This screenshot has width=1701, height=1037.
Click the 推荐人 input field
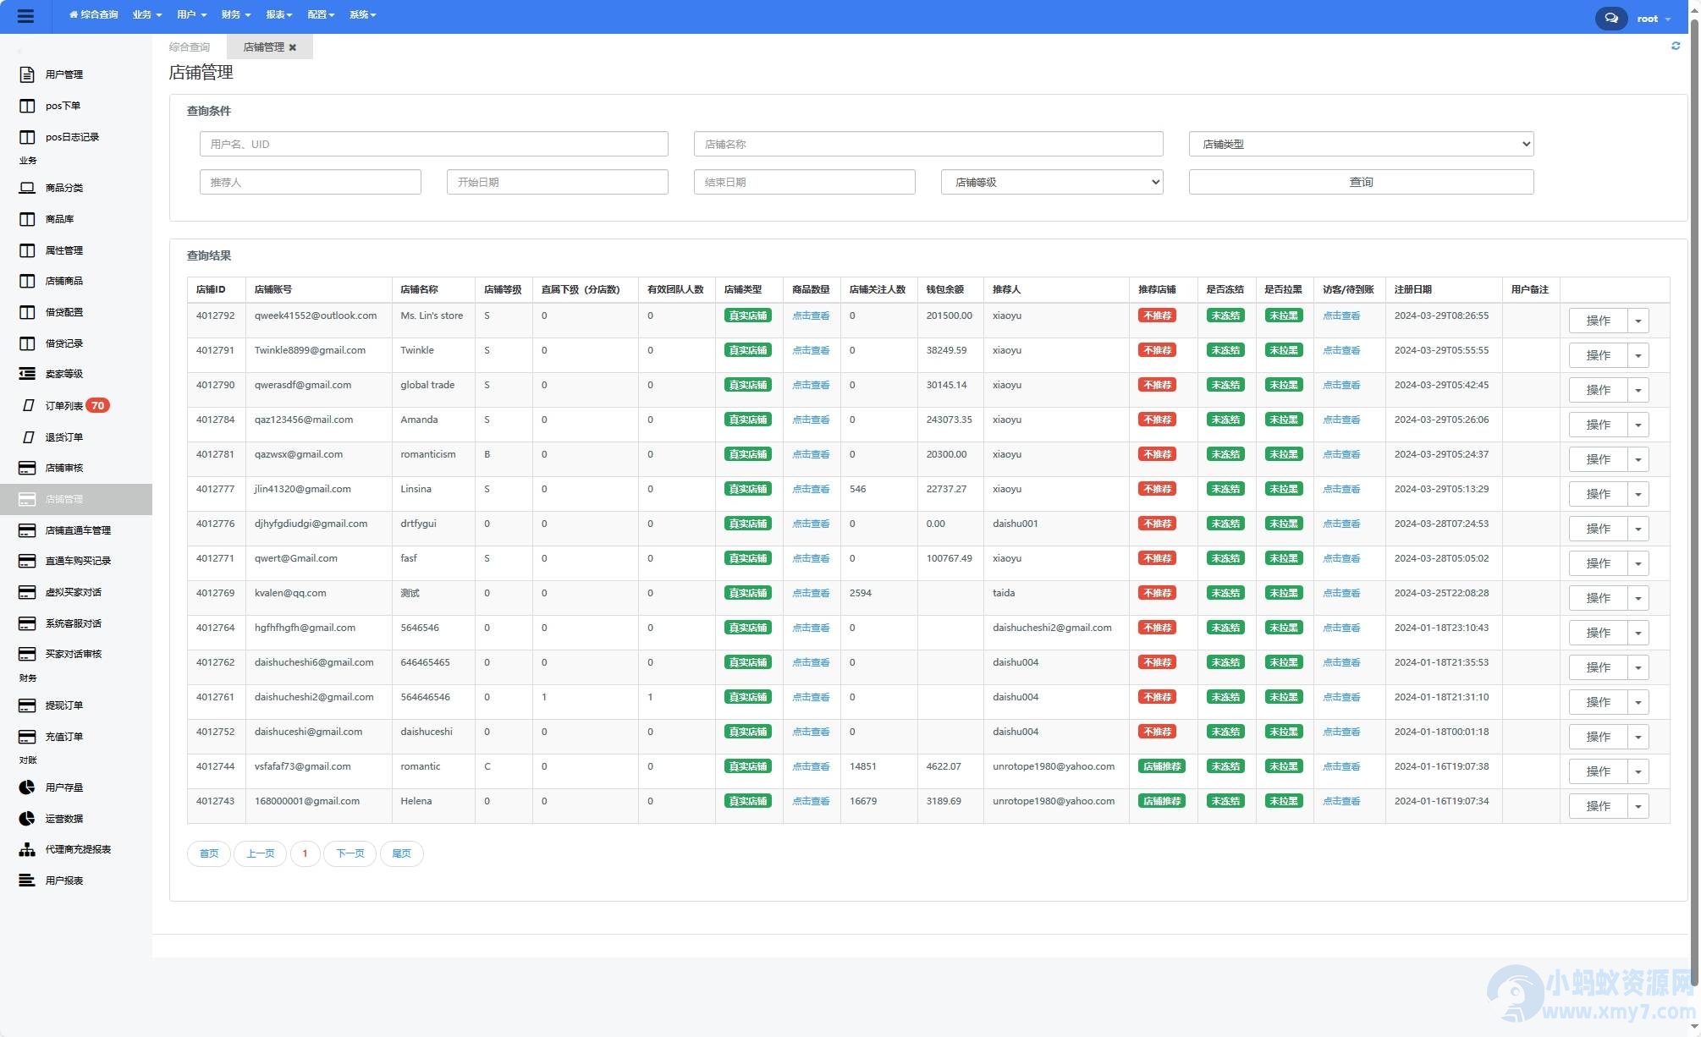[x=310, y=182]
